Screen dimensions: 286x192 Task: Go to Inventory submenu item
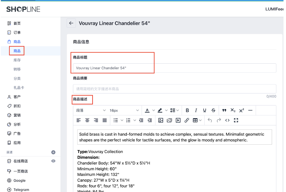click(17, 60)
